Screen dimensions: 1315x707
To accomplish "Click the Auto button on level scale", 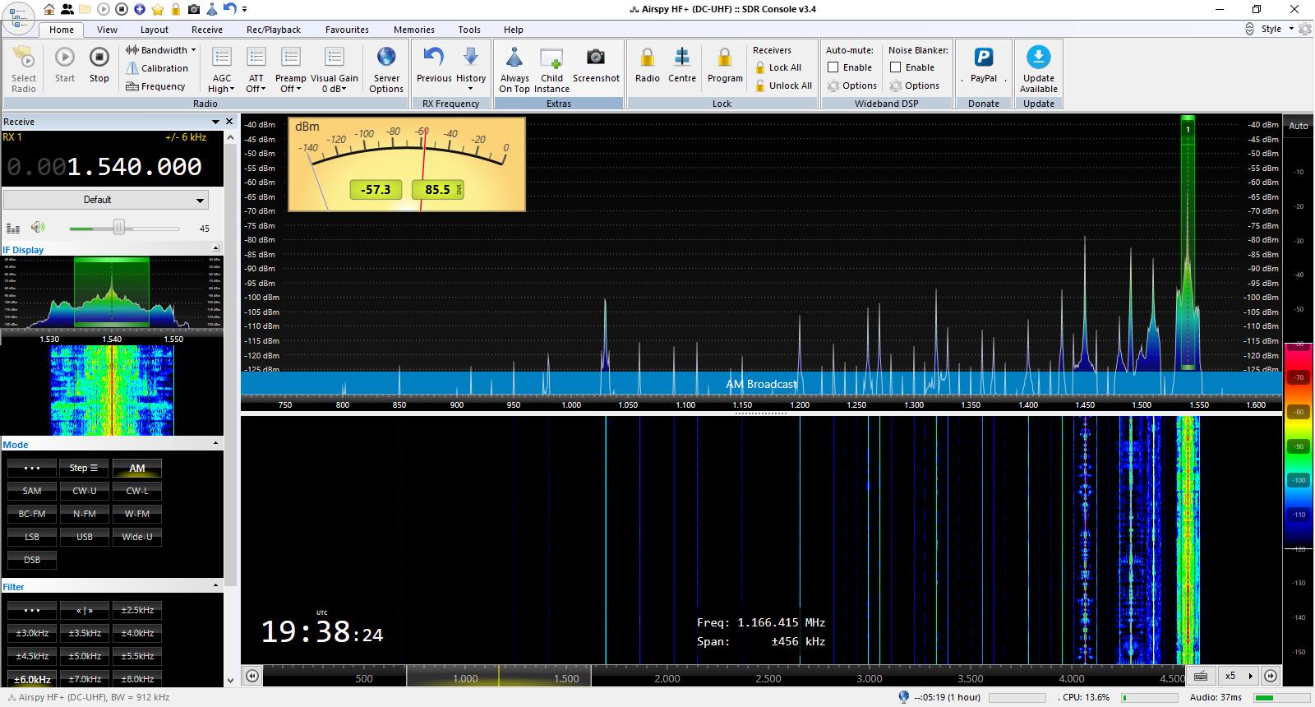I will [x=1299, y=126].
